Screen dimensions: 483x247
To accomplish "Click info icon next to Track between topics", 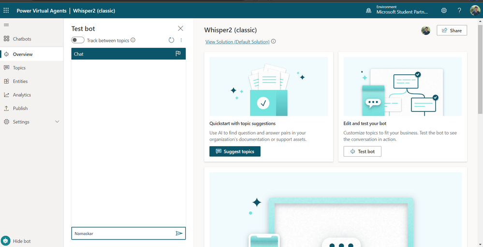I will 133,40.
